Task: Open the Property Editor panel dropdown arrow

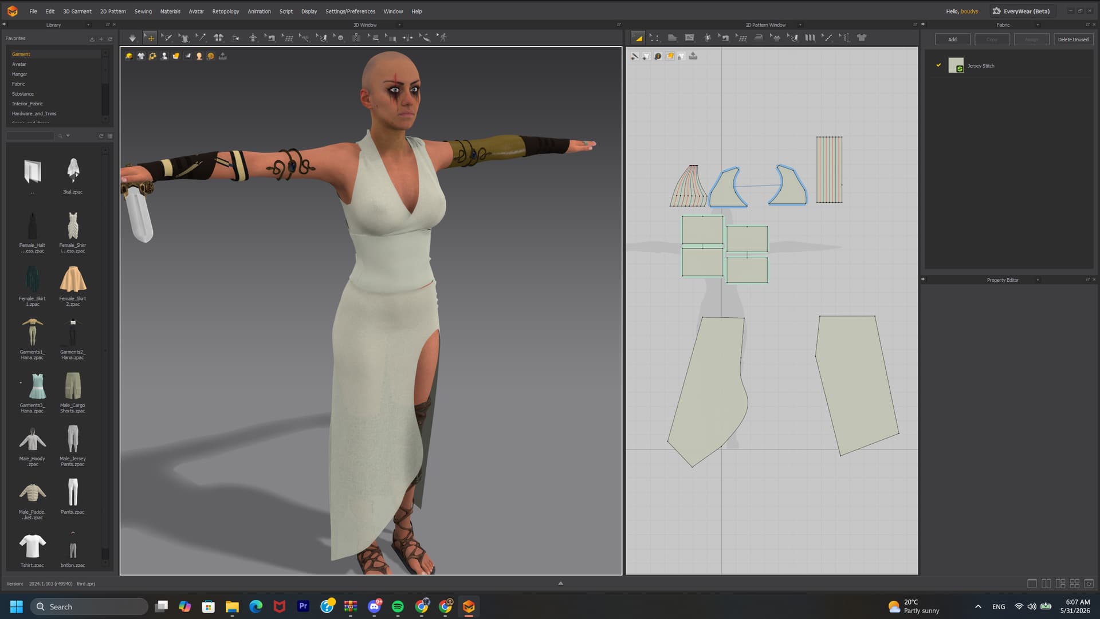Action: 1038,280
